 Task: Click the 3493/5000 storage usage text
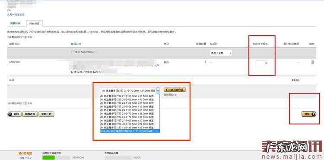pos(78,158)
